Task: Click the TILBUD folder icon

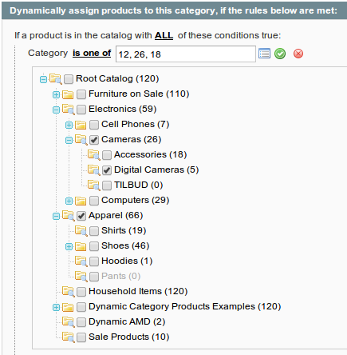Action: [x=94, y=185]
